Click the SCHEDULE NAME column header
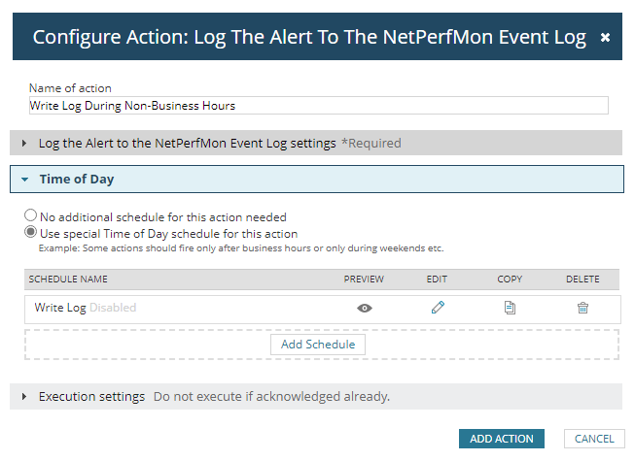The height and width of the screenshot is (461, 635). (x=67, y=280)
